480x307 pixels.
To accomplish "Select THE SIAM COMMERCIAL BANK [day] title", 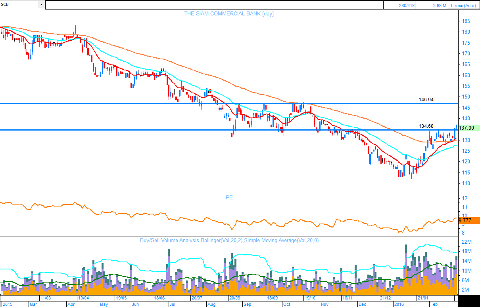I will [x=229, y=13].
